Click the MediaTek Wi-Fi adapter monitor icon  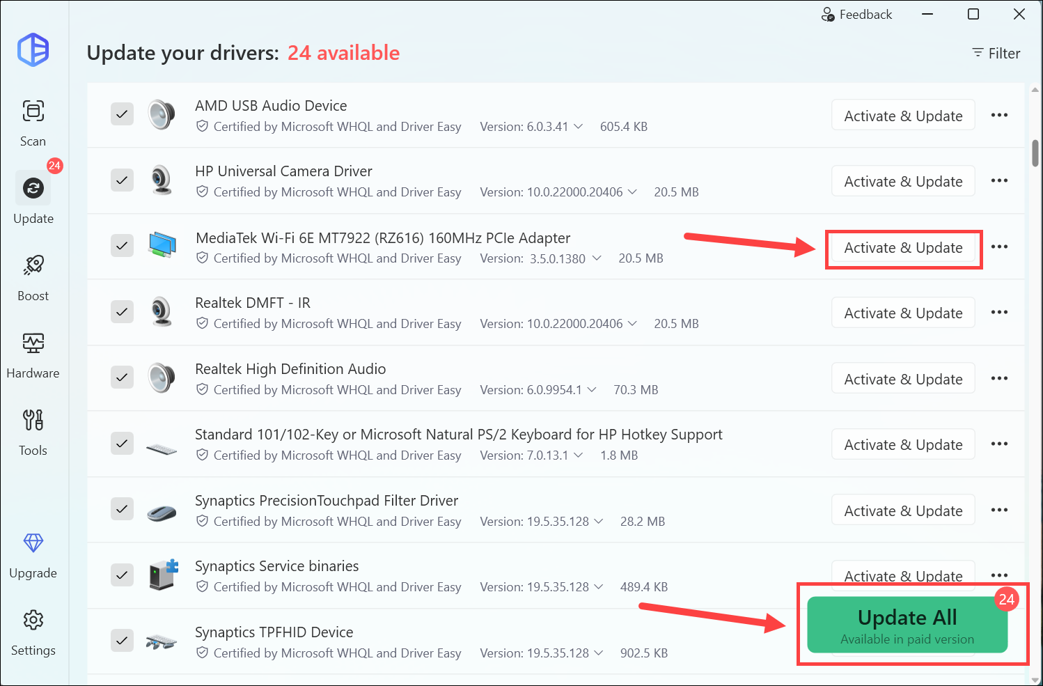(x=162, y=245)
